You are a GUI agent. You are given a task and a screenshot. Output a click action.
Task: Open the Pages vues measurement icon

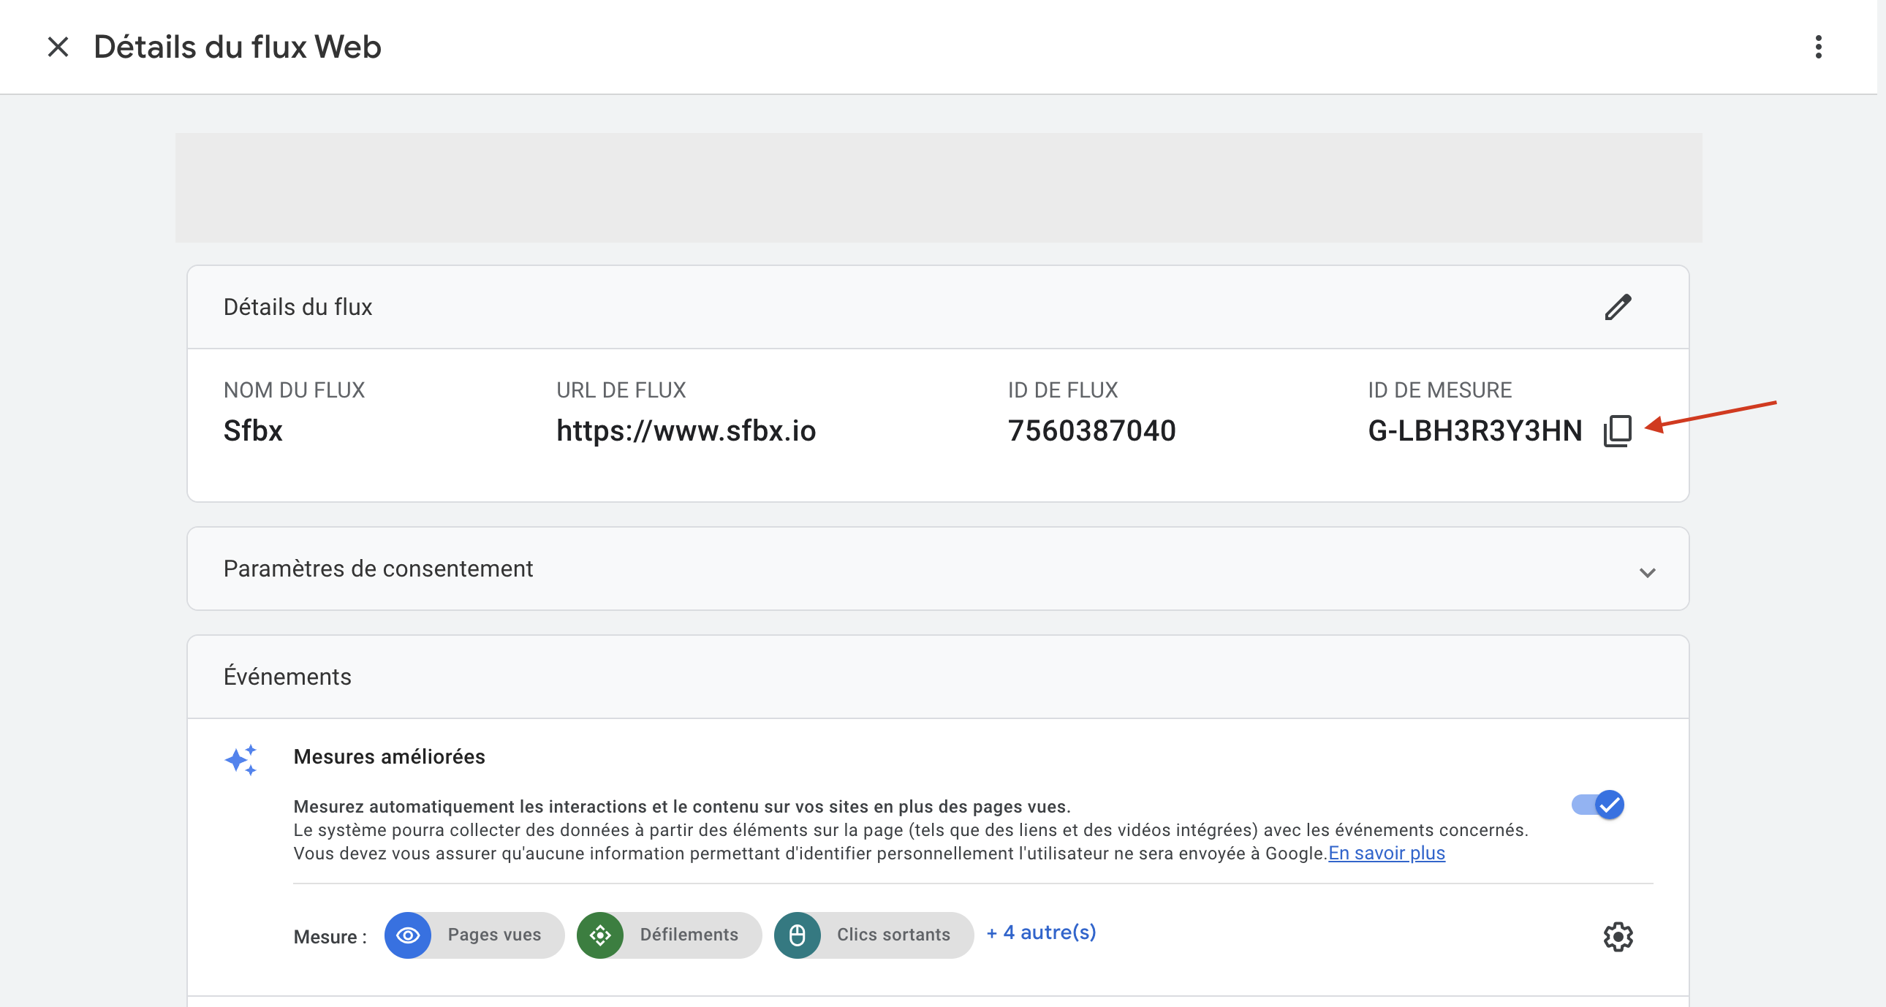coord(409,935)
